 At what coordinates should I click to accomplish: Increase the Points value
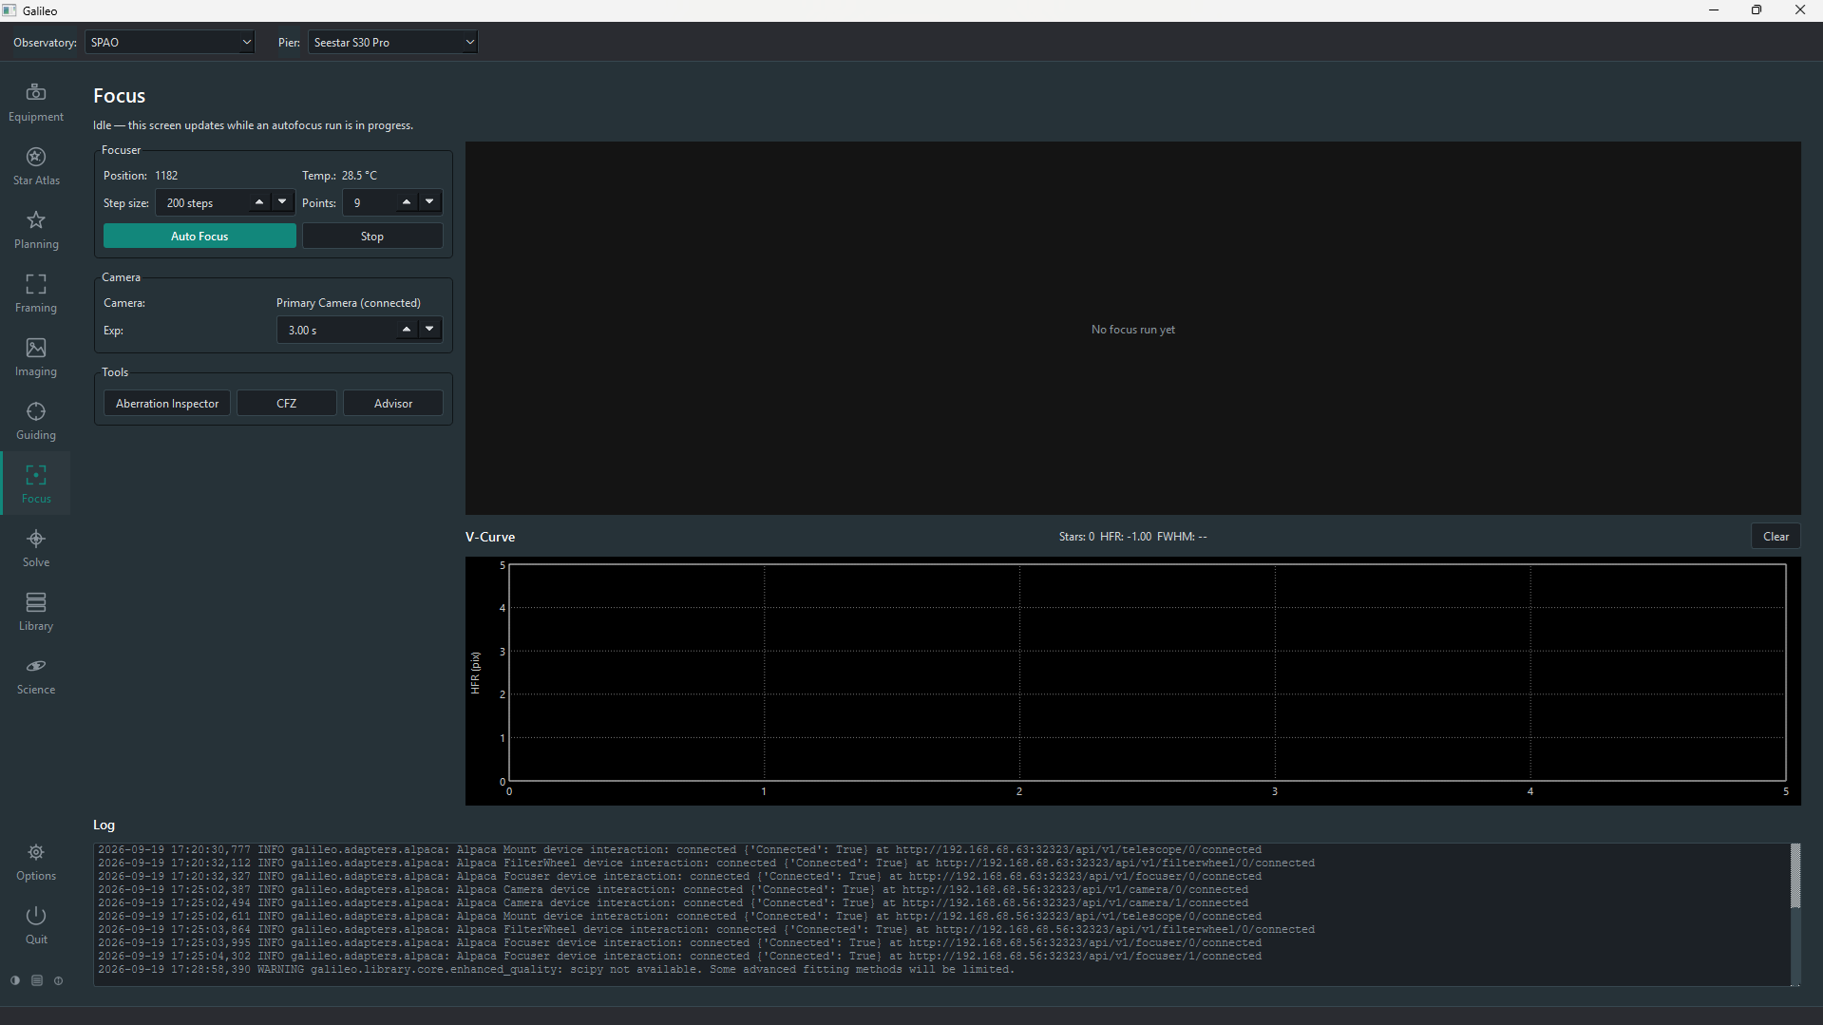point(407,202)
